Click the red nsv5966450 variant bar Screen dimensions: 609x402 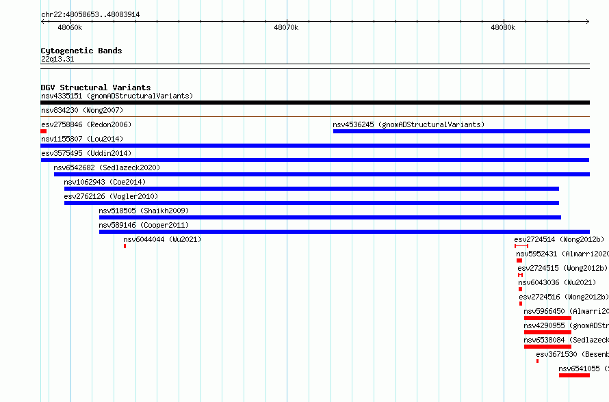pyautogui.click(x=547, y=318)
